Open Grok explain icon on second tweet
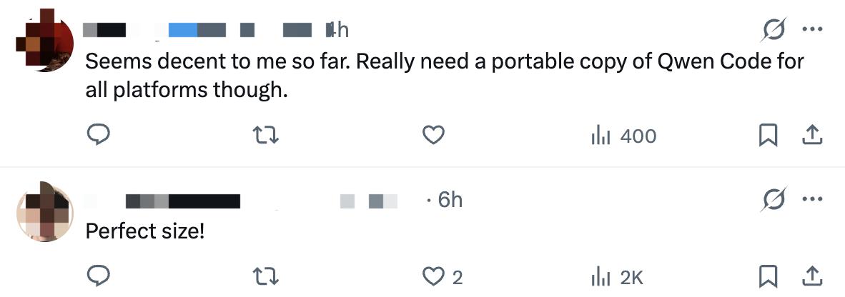Image resolution: width=845 pixels, height=297 pixels. 774,200
